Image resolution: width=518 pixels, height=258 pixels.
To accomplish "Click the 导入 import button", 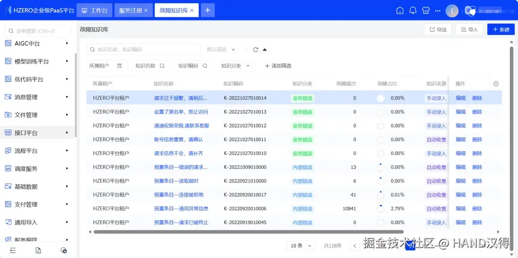I will tap(470, 29).
